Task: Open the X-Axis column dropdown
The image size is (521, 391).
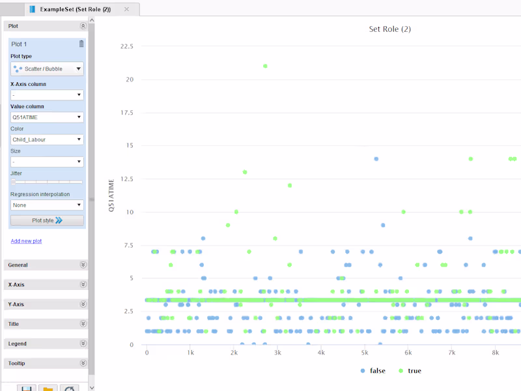Action: click(x=47, y=95)
